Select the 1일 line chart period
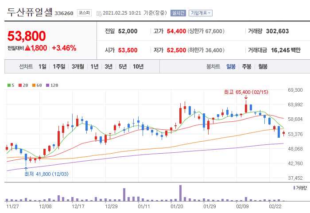Viewport: 310px width, 213px height. pos(43,67)
